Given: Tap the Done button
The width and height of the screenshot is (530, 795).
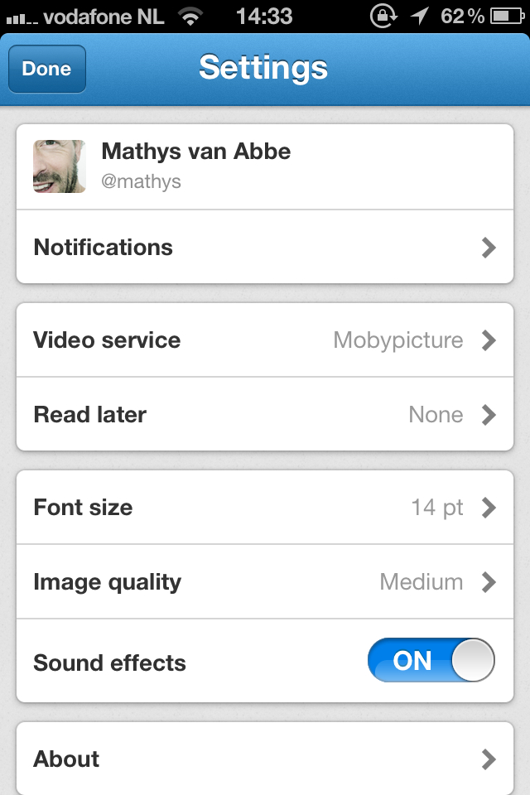Looking at the screenshot, I should click(x=47, y=69).
